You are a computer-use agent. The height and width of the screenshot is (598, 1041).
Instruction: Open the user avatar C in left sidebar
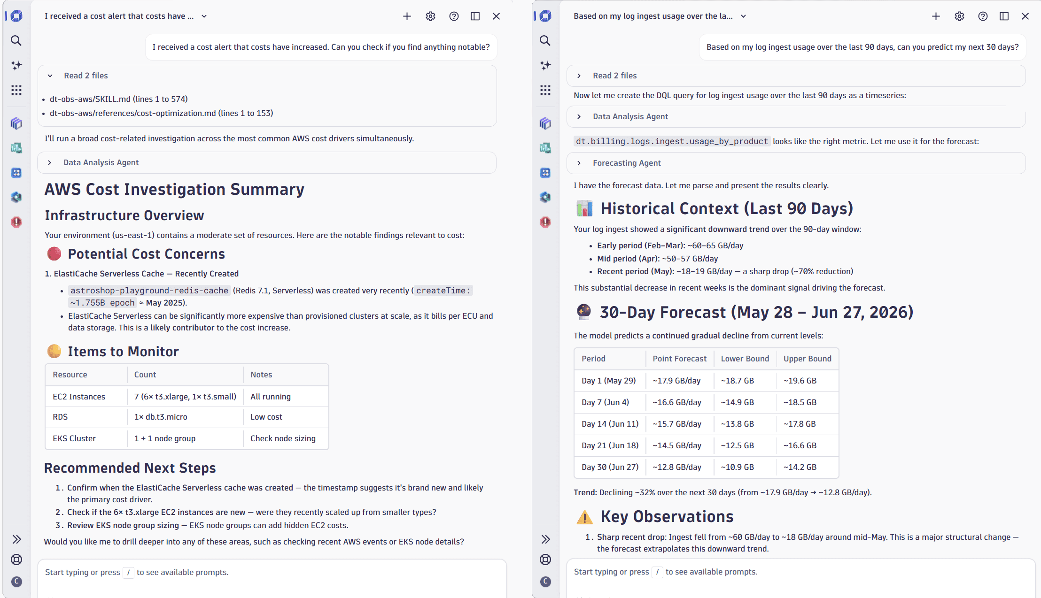coord(16,582)
